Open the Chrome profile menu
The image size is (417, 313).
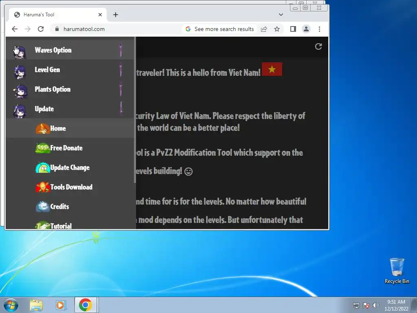(x=306, y=29)
